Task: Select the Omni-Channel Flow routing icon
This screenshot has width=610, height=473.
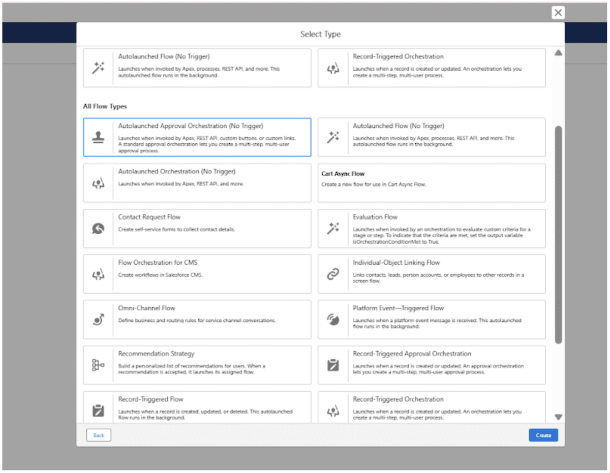Action: tap(98, 320)
